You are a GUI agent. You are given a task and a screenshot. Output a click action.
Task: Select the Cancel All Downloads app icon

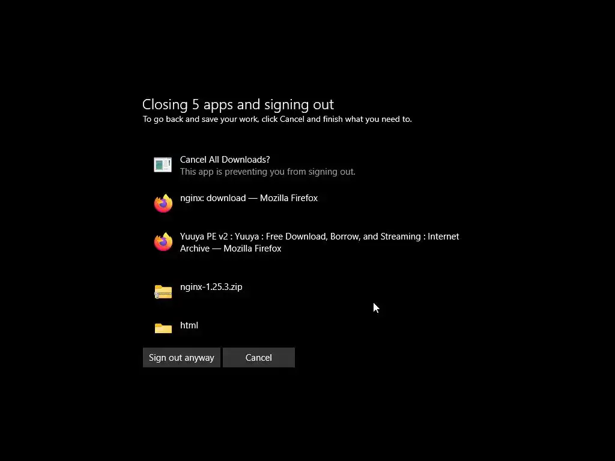[163, 164]
